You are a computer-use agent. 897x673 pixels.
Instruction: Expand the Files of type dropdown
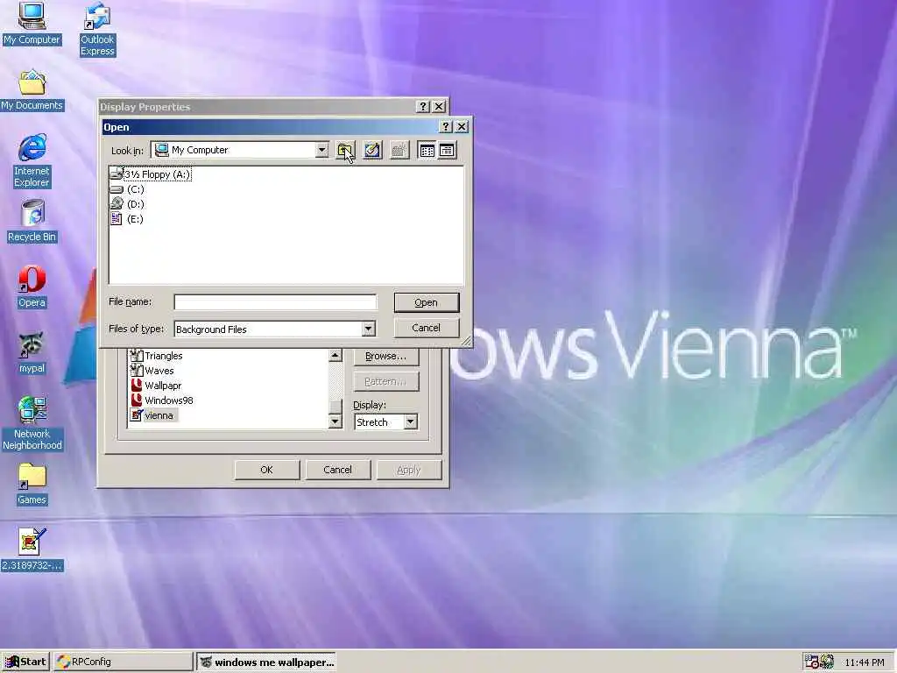(x=369, y=329)
